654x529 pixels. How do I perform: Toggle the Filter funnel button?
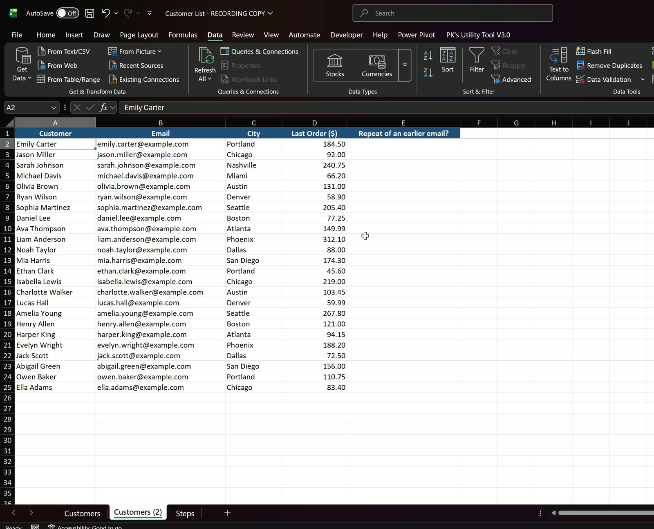(477, 60)
